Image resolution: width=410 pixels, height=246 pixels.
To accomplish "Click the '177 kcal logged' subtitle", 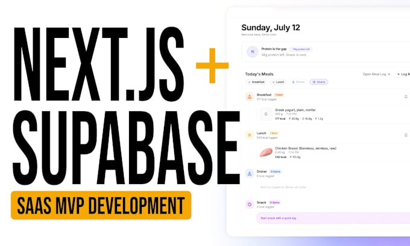I will 266,99.
